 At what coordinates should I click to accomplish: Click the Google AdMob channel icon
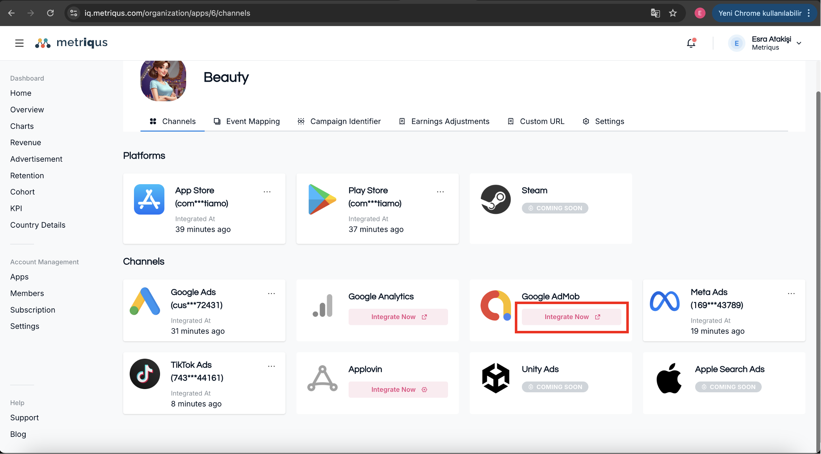pyautogui.click(x=496, y=306)
